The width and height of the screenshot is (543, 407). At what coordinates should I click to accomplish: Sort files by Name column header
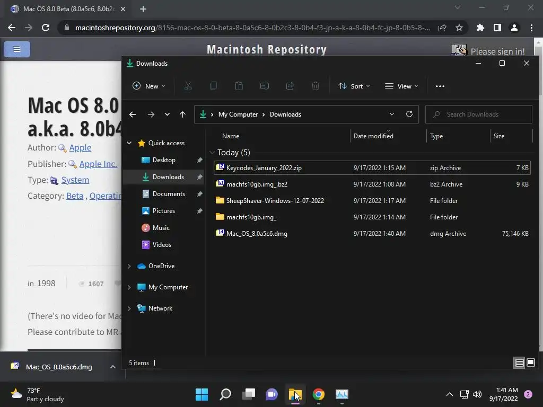231,136
